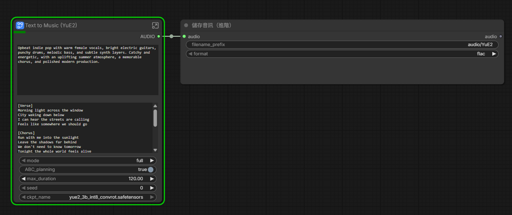Viewport: 512px width, 215px height.
Task: Decrease seed with its left arrow
Action: 23,188
